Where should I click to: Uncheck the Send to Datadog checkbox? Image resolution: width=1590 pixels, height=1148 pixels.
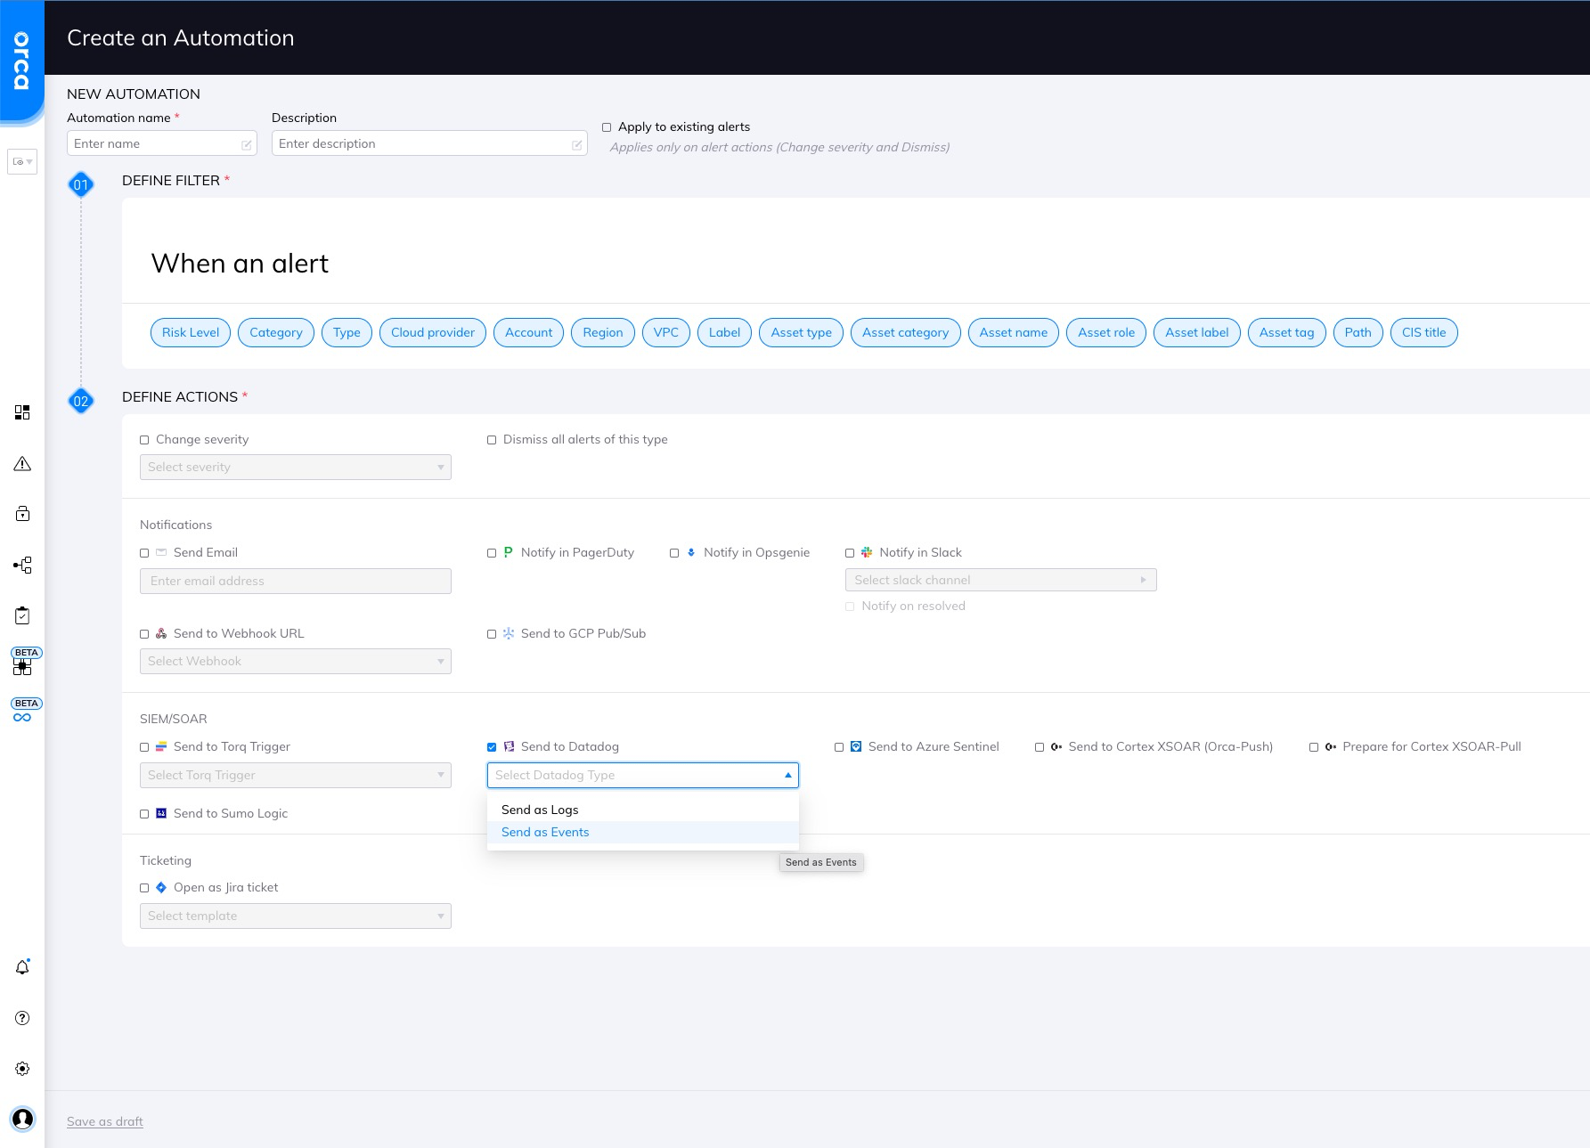click(x=493, y=746)
